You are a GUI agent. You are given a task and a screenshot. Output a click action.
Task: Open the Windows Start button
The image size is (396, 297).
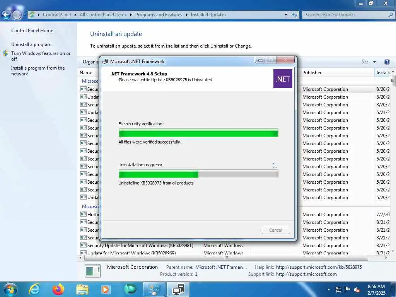point(10,289)
